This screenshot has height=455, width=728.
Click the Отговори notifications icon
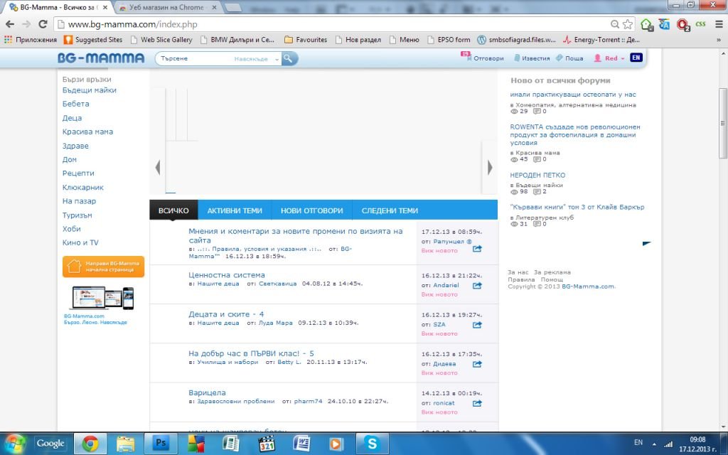466,57
